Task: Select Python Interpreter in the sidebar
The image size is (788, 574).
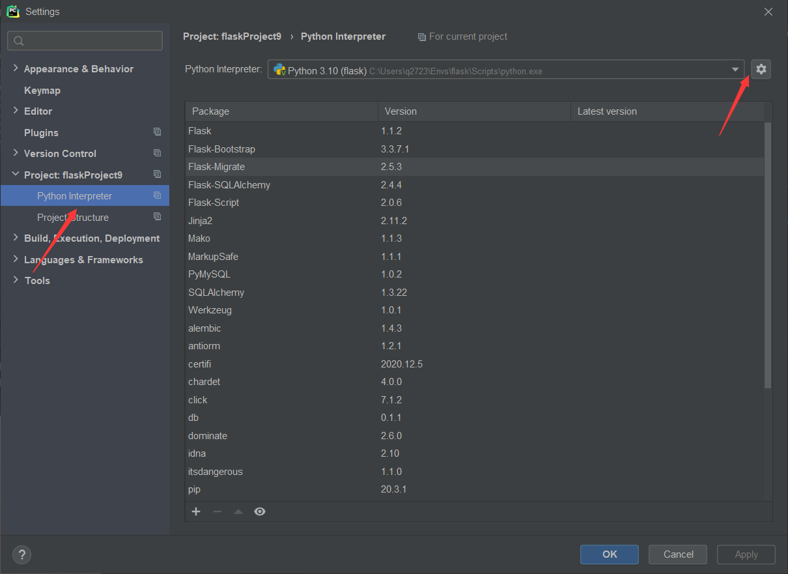Action: (85, 196)
